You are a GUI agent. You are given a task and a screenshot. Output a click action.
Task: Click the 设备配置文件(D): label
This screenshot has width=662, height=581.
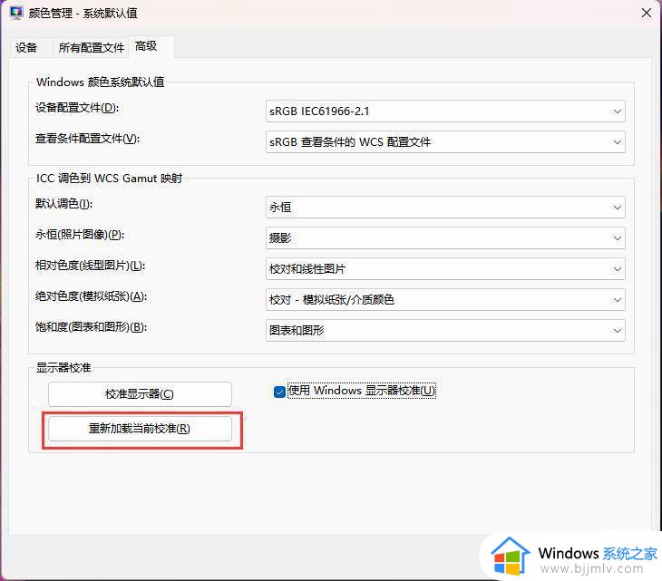77,108
